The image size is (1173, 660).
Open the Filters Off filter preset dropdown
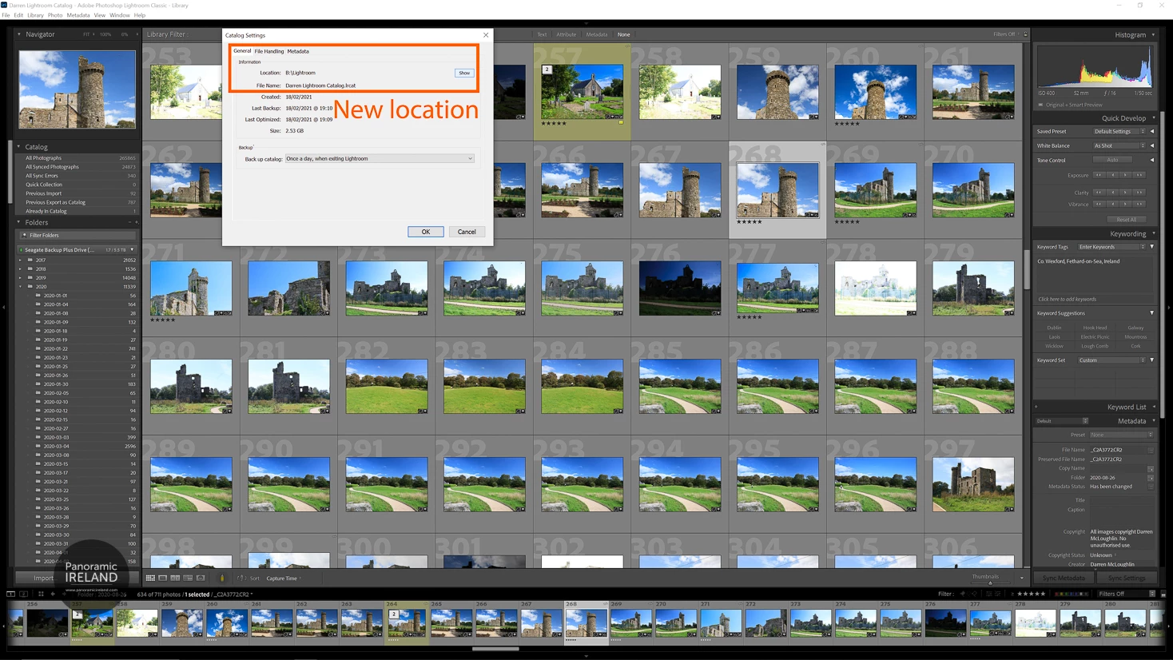[x=1126, y=594]
